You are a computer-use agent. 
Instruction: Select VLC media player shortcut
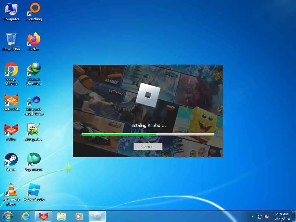[x=11, y=194]
